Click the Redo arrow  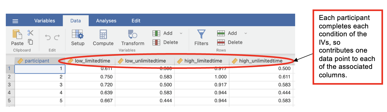coord(57,38)
